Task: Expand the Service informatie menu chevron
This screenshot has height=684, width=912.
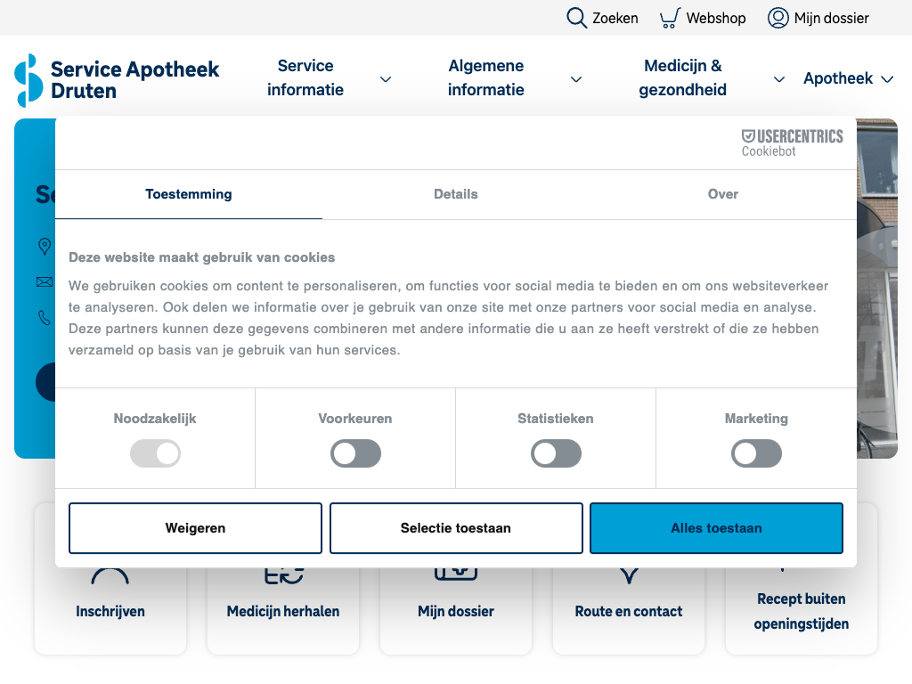Action: point(386,79)
